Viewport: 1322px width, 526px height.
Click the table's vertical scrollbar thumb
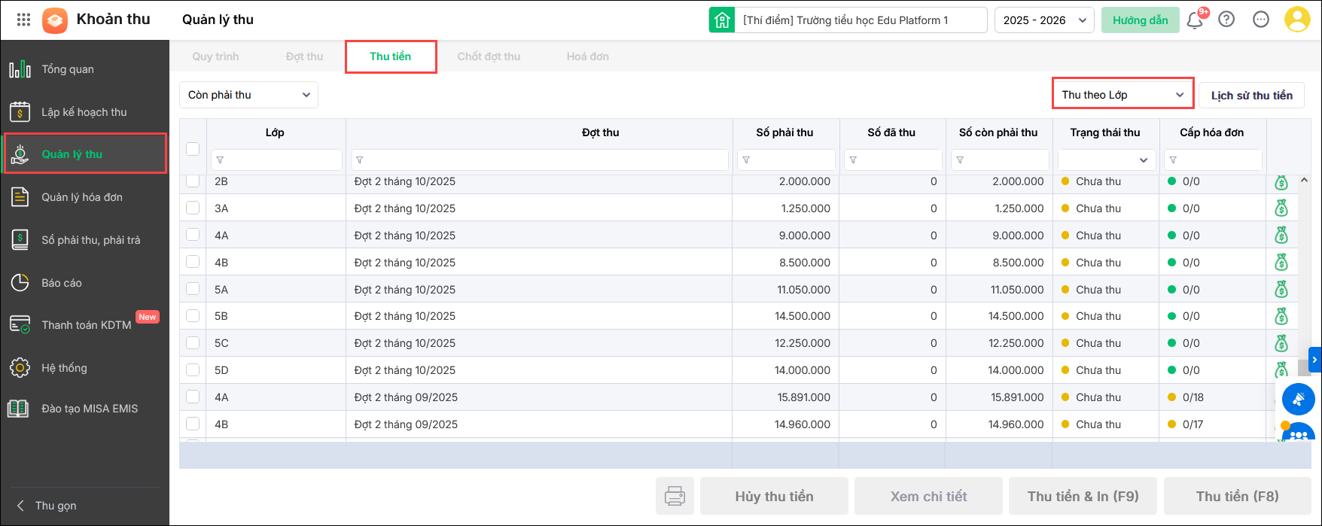pos(1304,368)
